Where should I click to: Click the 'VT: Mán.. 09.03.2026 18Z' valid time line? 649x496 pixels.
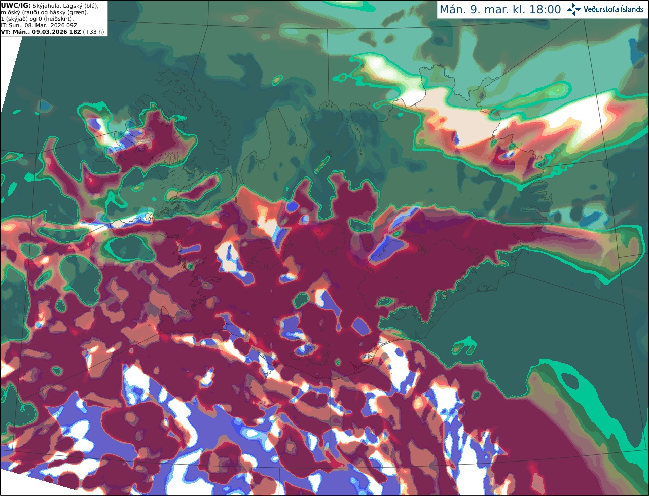41,32
